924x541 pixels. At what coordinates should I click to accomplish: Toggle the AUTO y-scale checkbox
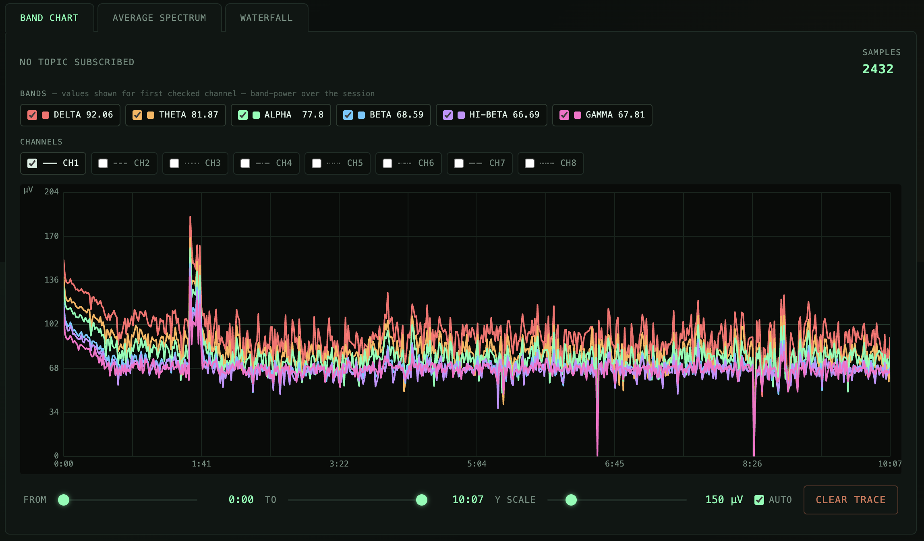point(759,500)
